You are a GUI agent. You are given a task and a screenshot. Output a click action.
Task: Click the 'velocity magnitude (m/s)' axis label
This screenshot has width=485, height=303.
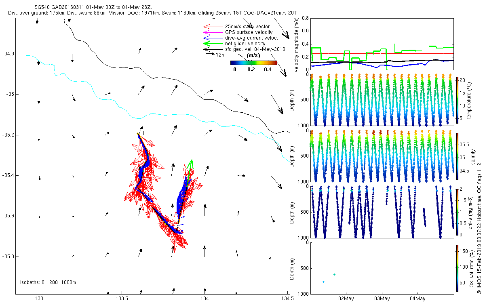[296, 44]
